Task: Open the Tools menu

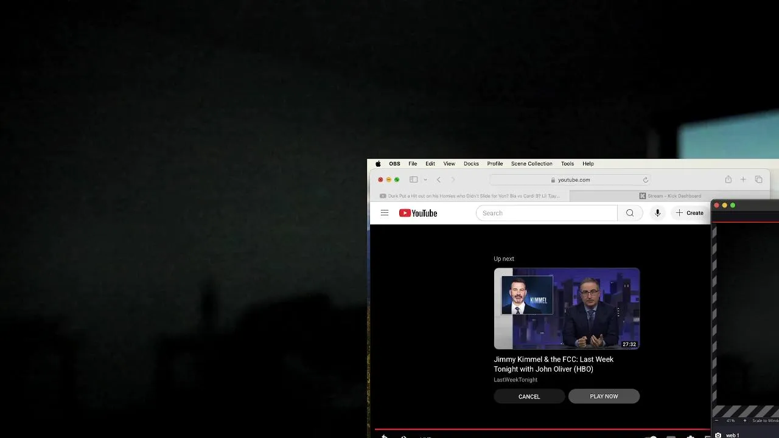Action: point(567,164)
